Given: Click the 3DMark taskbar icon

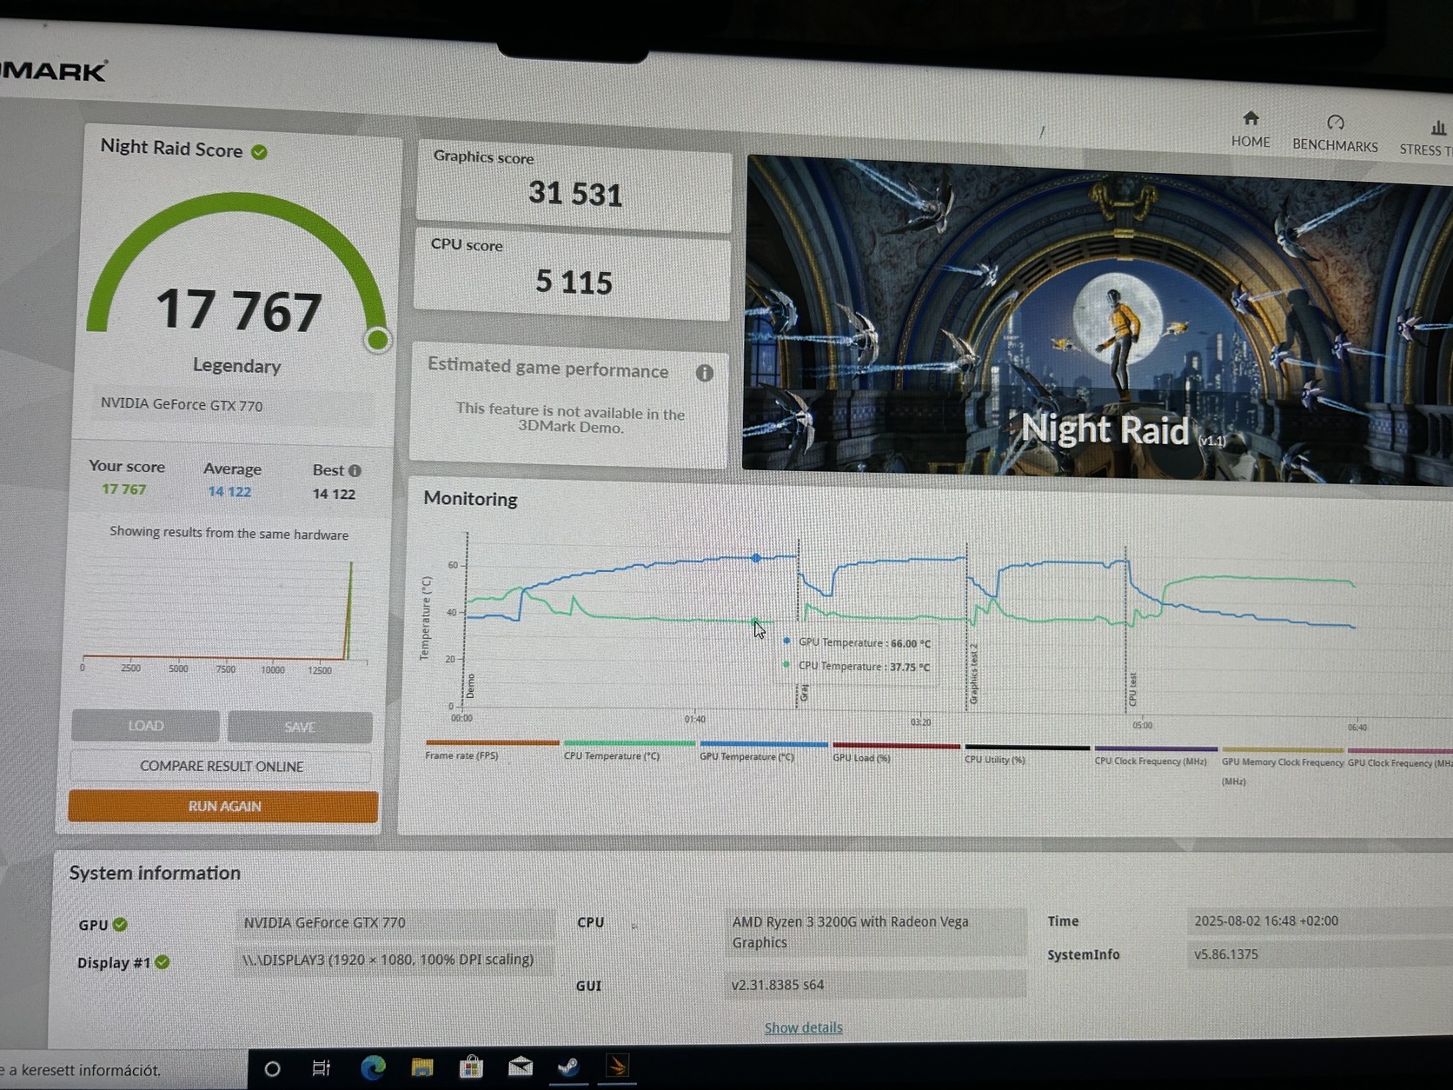Looking at the screenshot, I should 617,1066.
